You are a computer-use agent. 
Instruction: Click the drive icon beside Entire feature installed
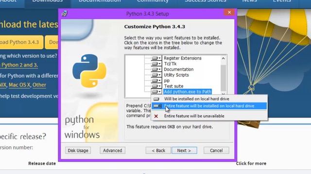(157, 106)
